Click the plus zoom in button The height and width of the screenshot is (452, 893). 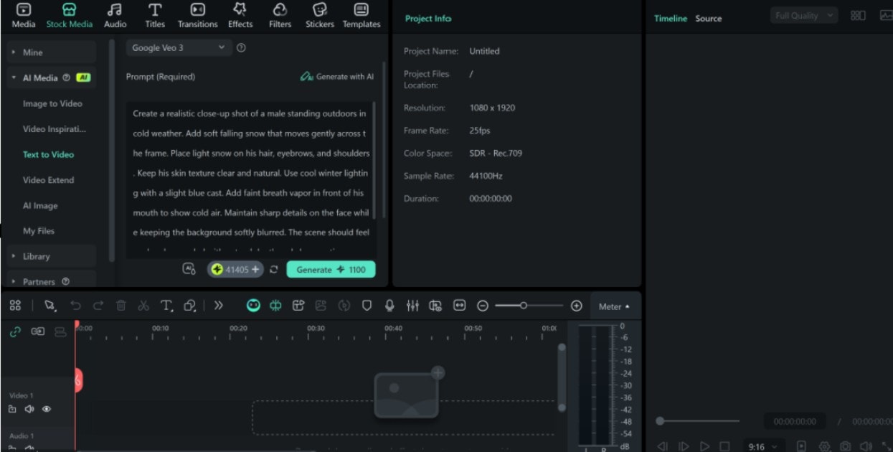coord(576,306)
